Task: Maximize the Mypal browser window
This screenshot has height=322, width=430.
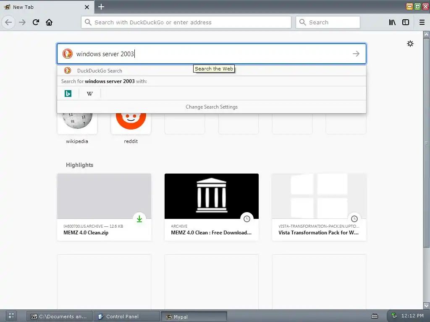Action: (417, 6)
